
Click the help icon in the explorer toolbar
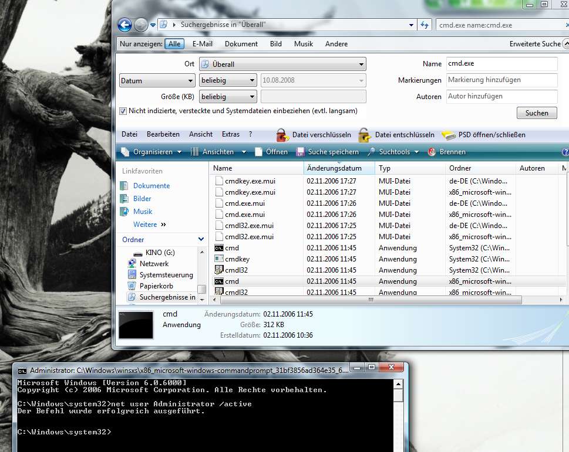tap(565, 152)
